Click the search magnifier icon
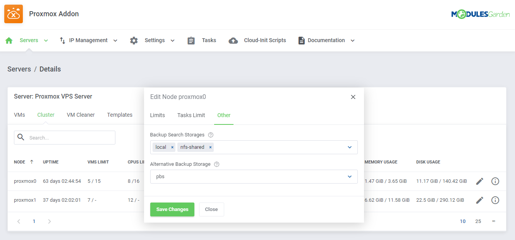This screenshot has width=515, height=240. 21,137
